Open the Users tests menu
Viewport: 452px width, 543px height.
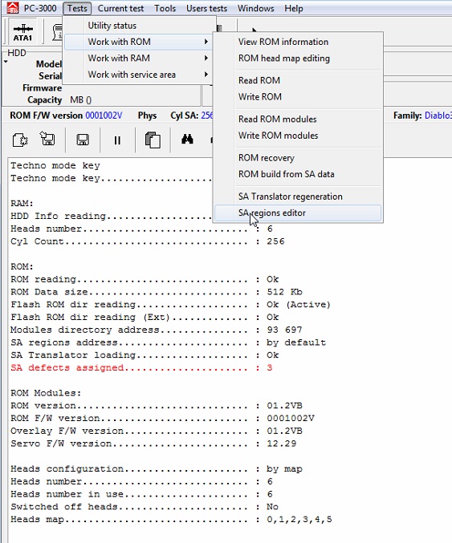(206, 8)
